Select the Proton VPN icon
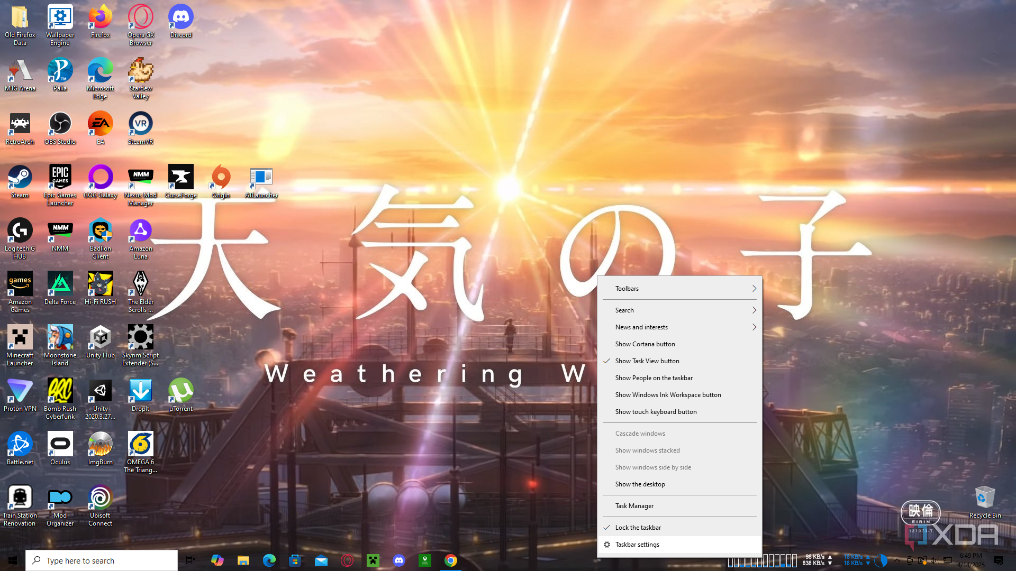Screen dimensions: 1016x571 click(x=20, y=395)
